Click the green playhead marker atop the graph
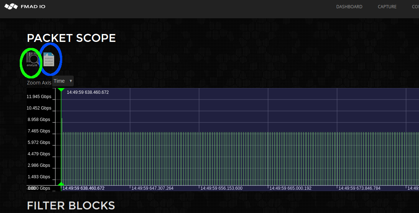This screenshot has height=213, width=419. point(61,89)
